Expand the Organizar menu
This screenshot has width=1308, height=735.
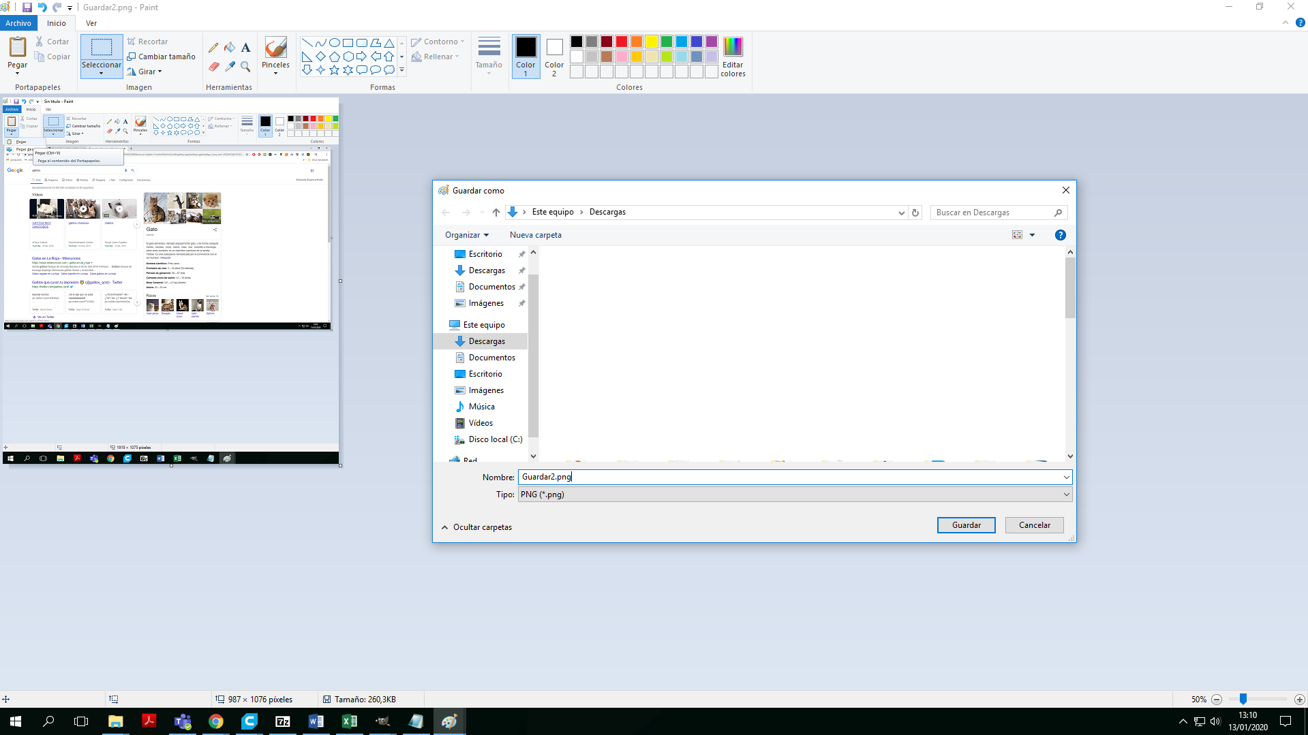467,235
